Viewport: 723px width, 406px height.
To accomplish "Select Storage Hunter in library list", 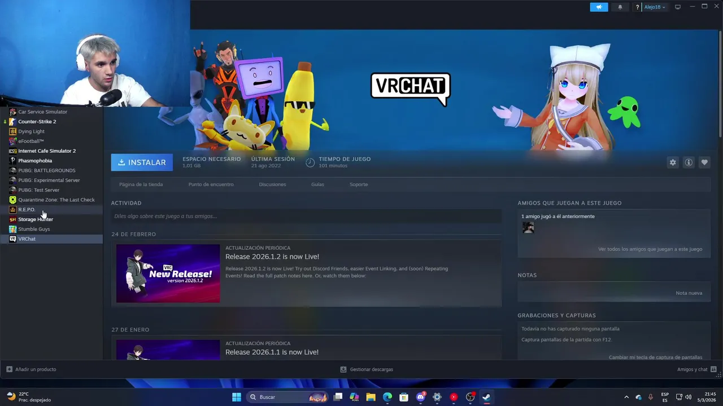I will pyautogui.click(x=51, y=219).
